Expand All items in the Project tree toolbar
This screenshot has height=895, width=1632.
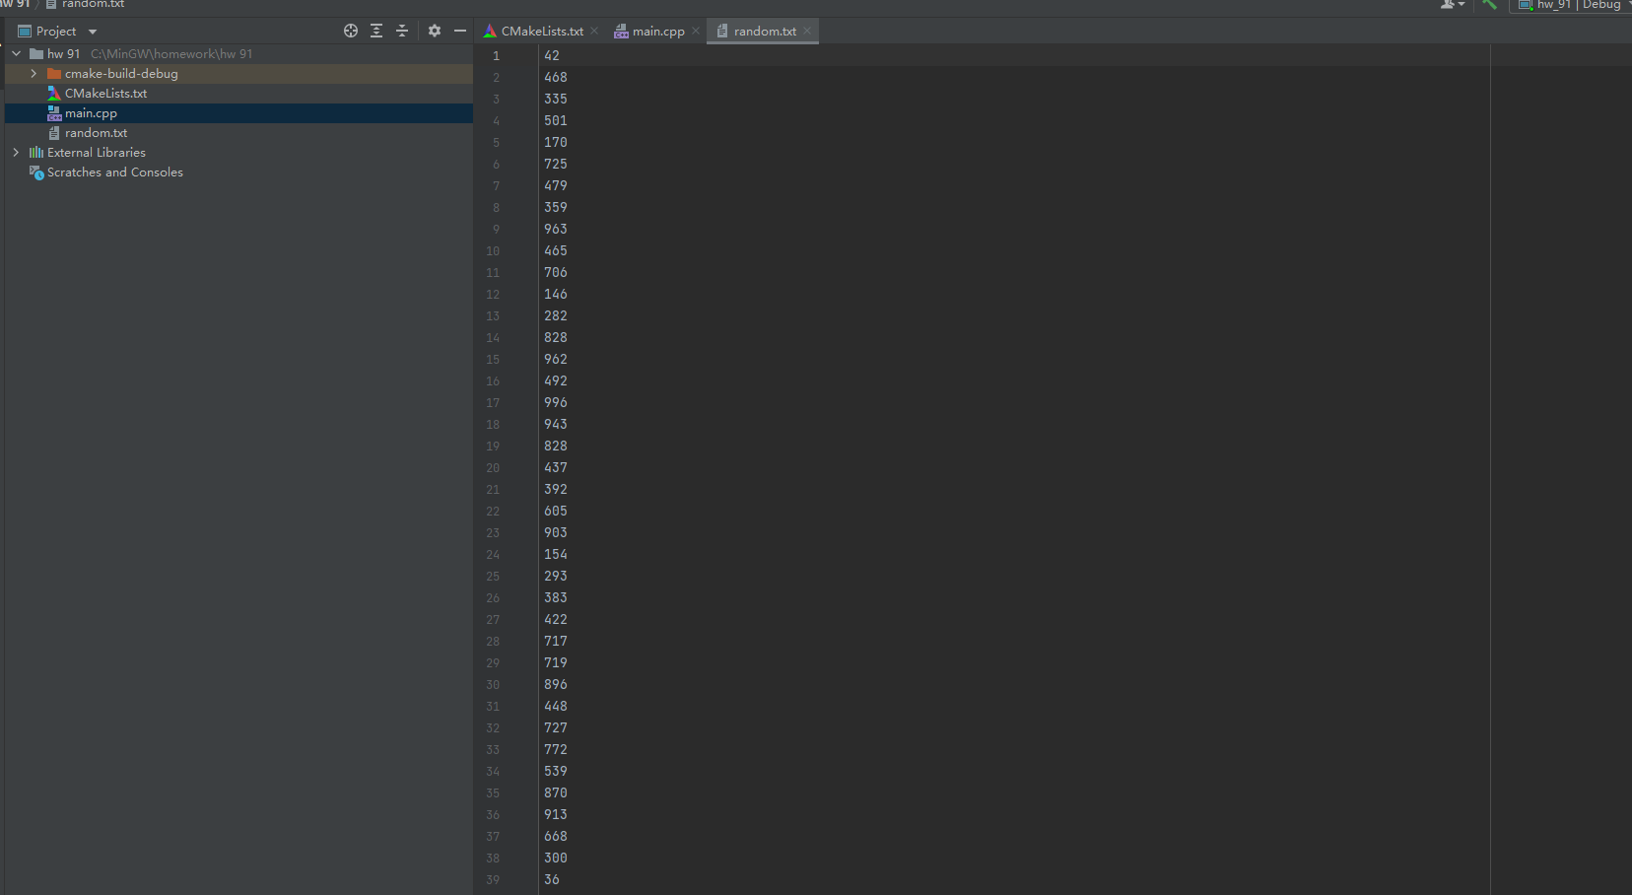tap(375, 31)
